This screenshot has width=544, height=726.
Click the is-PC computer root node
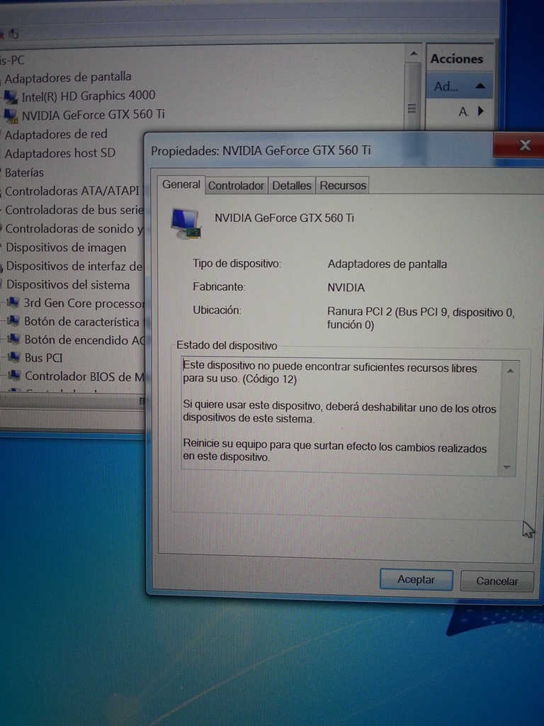pyautogui.click(x=12, y=60)
